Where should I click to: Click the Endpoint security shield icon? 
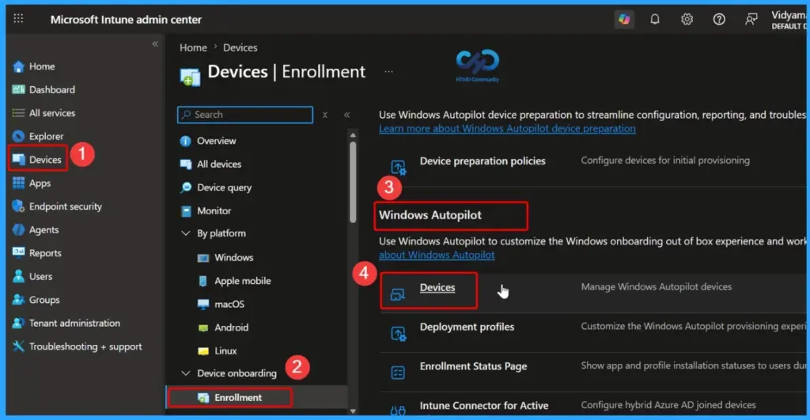pyautogui.click(x=19, y=206)
